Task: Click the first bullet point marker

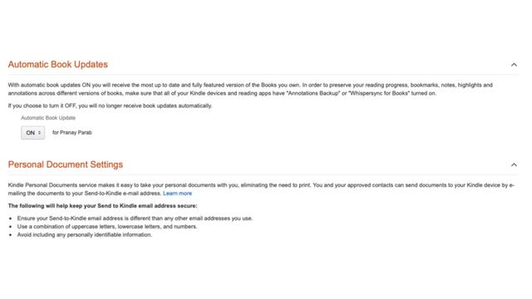Action: 11,218
